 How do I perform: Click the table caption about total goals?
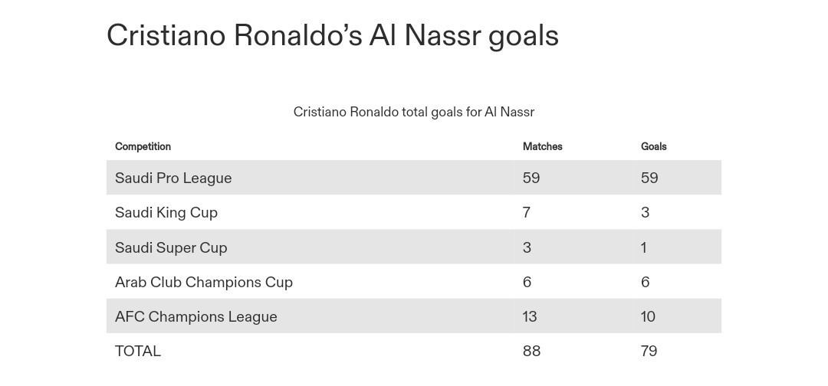[414, 112]
